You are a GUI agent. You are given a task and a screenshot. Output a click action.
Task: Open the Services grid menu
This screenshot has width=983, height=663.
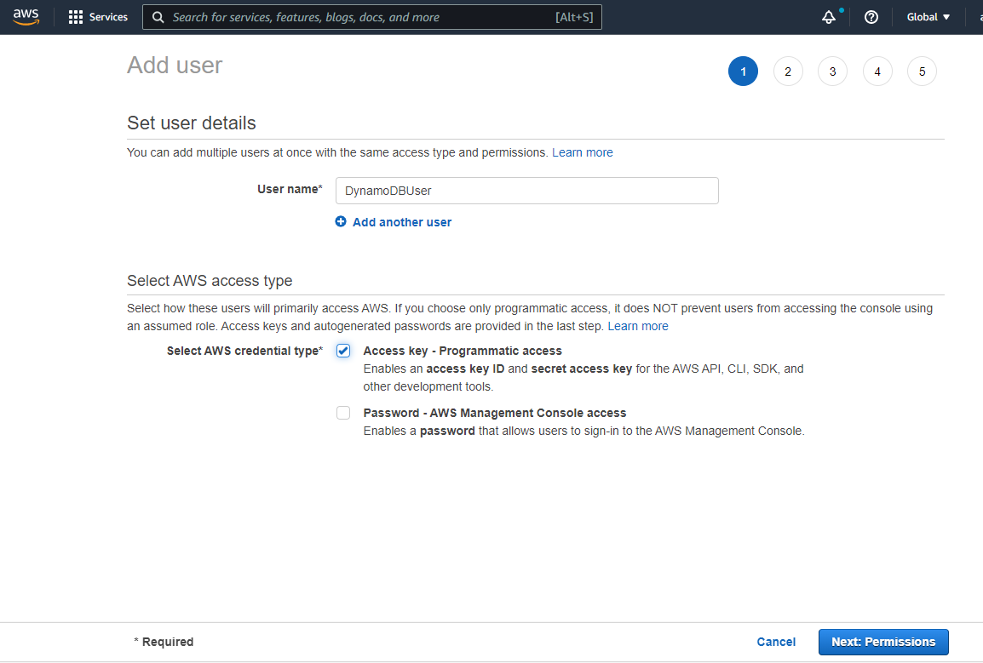tap(75, 17)
